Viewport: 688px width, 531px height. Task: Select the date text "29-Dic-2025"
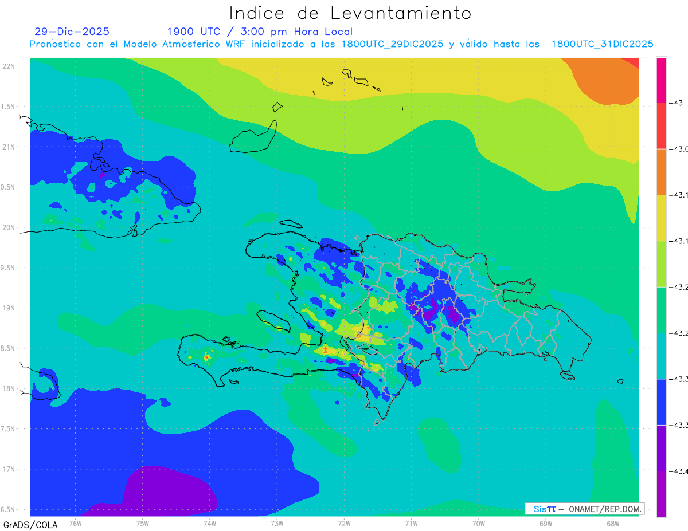pyautogui.click(x=72, y=32)
